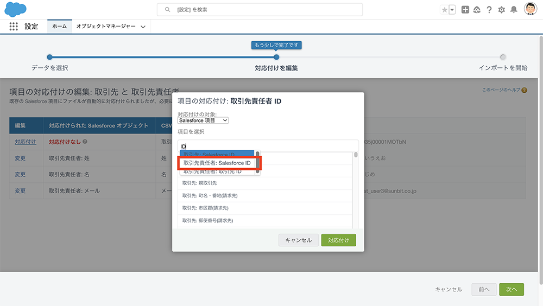Click the データを選択 step marker
Image resolution: width=543 pixels, height=306 pixels.
(49, 57)
